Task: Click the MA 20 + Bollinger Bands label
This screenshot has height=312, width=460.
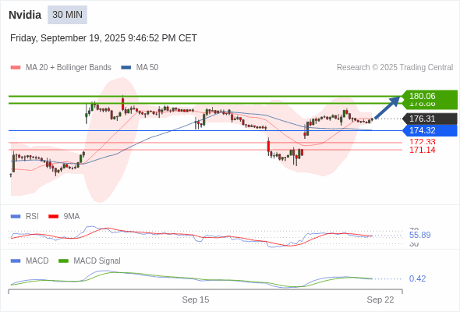Action: [69, 68]
